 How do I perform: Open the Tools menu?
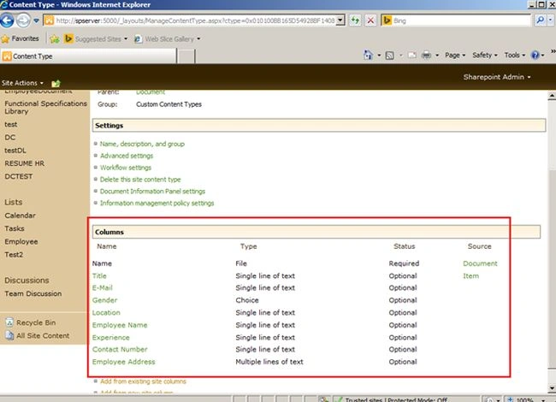point(514,56)
